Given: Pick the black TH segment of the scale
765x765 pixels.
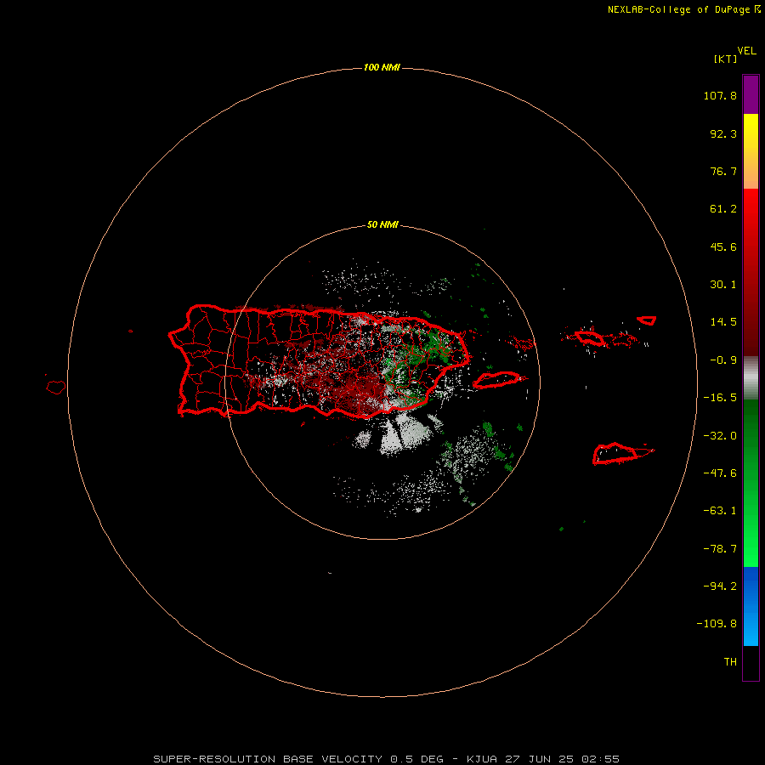Looking at the screenshot, I should [751, 662].
